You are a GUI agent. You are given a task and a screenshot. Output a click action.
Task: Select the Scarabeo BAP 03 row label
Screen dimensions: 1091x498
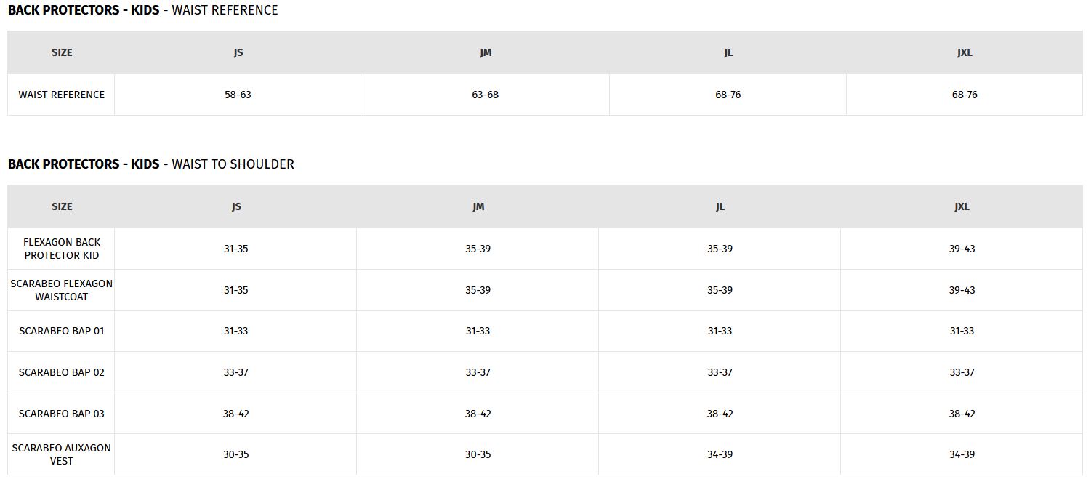(62, 414)
